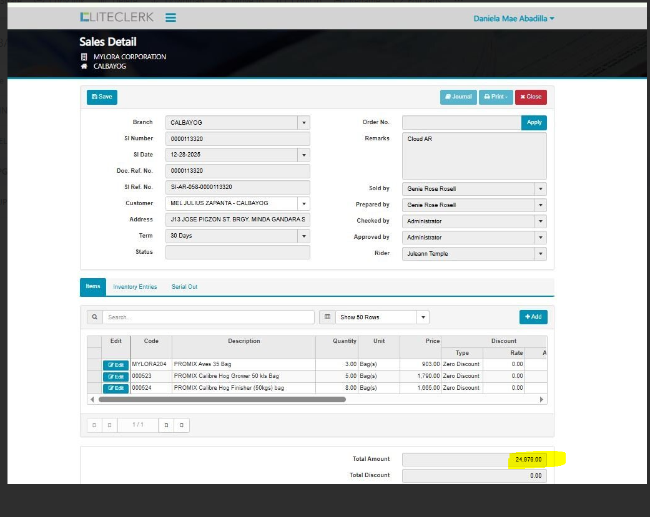Click the search magnifier icon in the Items panel
Screen dimensions: 650x517
(95, 317)
